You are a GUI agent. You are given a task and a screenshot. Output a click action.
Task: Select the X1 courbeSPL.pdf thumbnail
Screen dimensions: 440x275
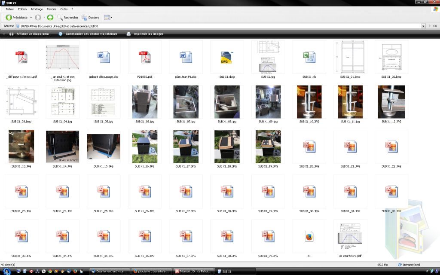[x=350, y=236]
